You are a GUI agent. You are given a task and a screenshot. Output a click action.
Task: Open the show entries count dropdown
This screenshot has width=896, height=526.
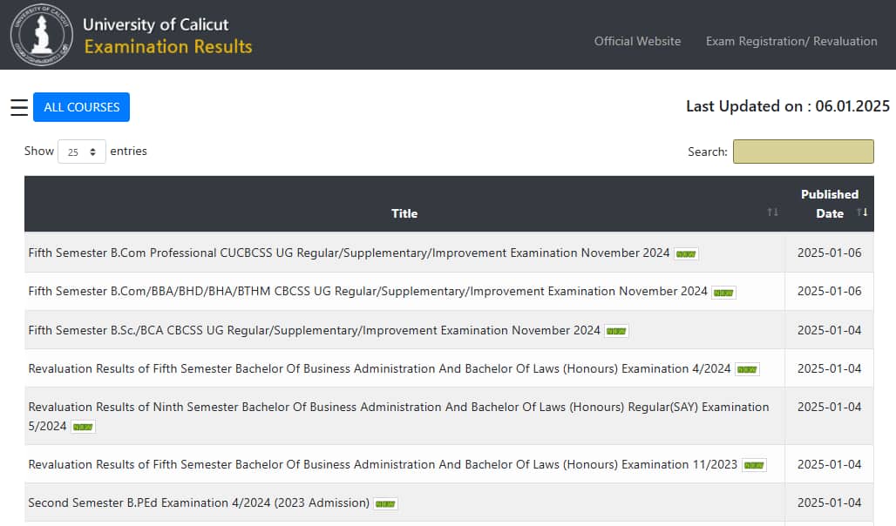coord(82,152)
